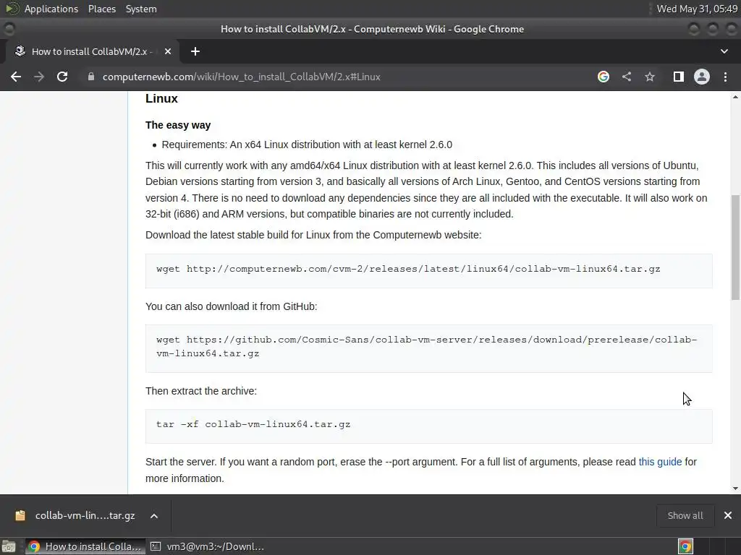Open a new tab with plus button
741x555 pixels.
click(x=195, y=51)
